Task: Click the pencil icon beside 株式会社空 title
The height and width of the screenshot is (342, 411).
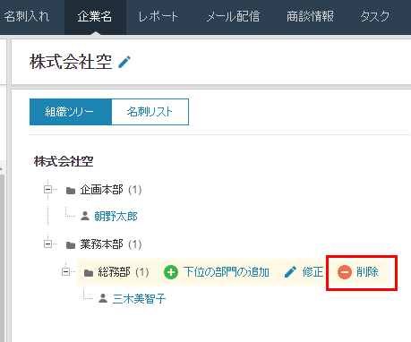Action: click(x=124, y=62)
